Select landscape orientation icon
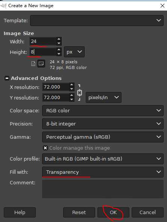The image size is (167, 222). point(41,64)
